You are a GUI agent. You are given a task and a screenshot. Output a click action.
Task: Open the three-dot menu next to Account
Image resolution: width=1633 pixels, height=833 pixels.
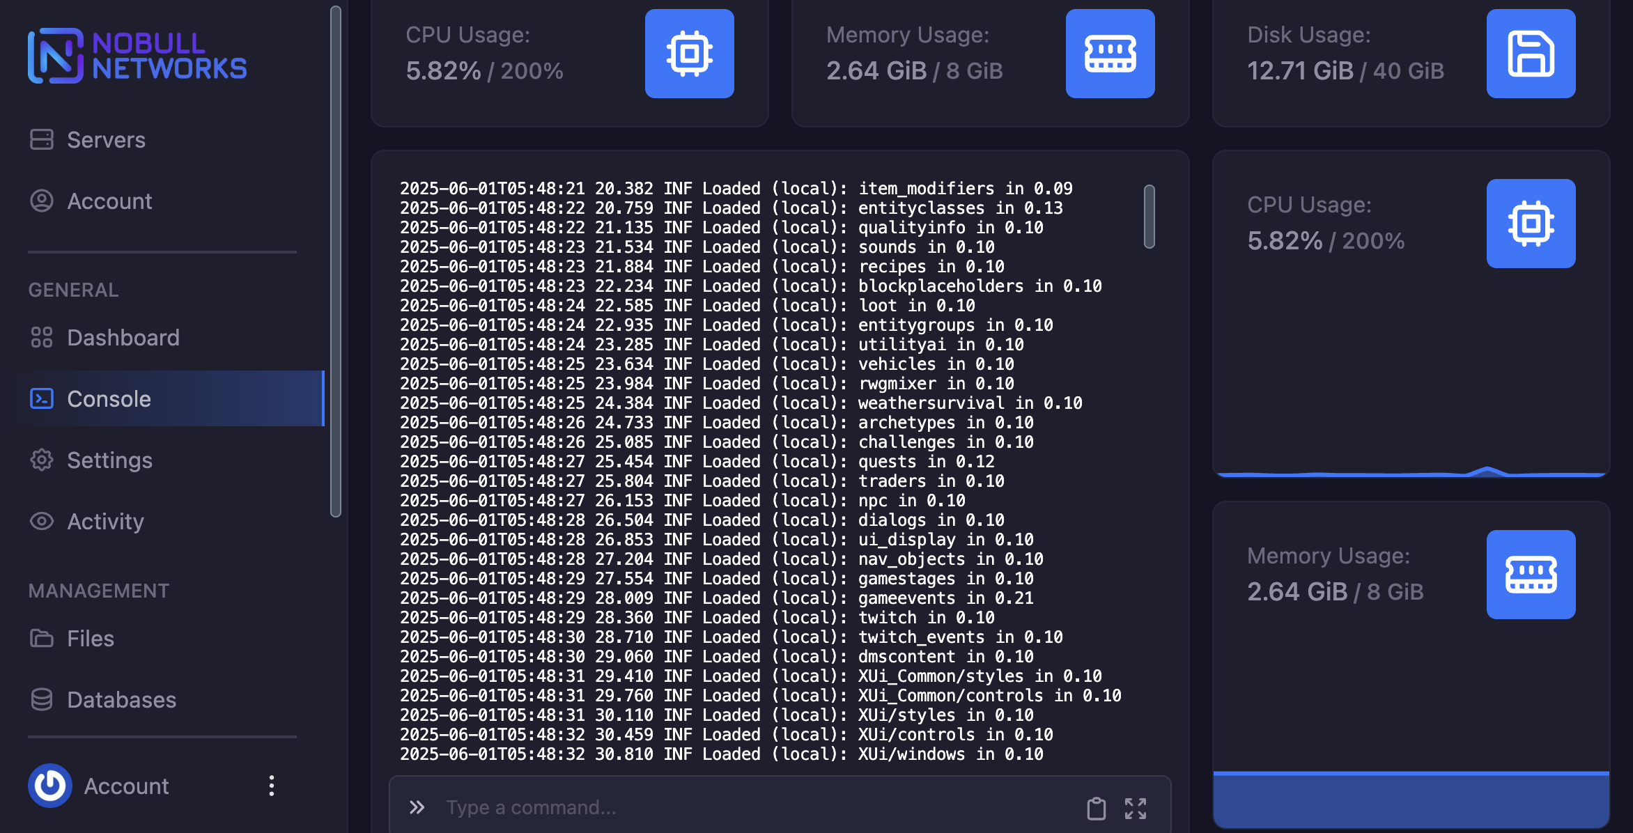coord(271,785)
